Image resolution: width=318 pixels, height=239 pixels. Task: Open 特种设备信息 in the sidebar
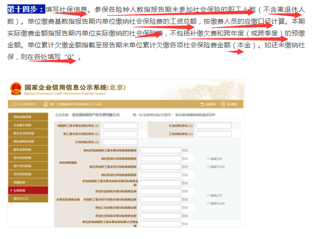(x=28, y=117)
